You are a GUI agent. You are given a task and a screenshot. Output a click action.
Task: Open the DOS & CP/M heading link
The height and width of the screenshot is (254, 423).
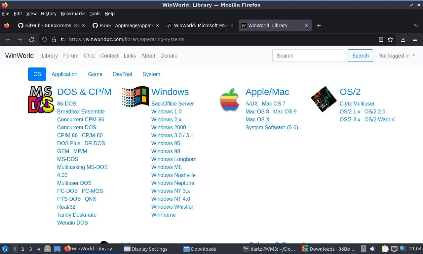pyautogui.click(x=84, y=92)
